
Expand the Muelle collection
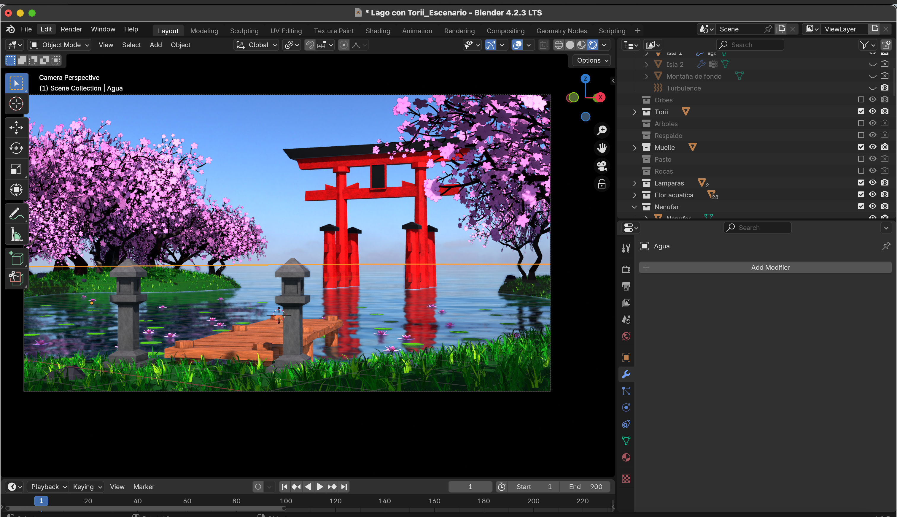(x=634, y=148)
